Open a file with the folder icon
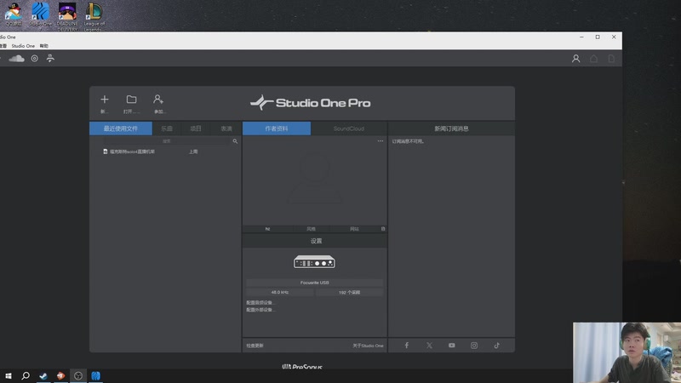The height and width of the screenshot is (383, 681). pos(131,100)
